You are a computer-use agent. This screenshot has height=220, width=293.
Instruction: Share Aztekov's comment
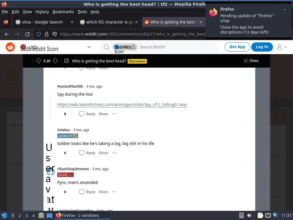103,153
